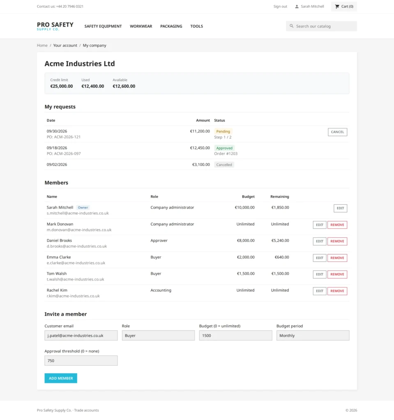Open the Packaging menu
394x420 pixels.
coord(171,26)
